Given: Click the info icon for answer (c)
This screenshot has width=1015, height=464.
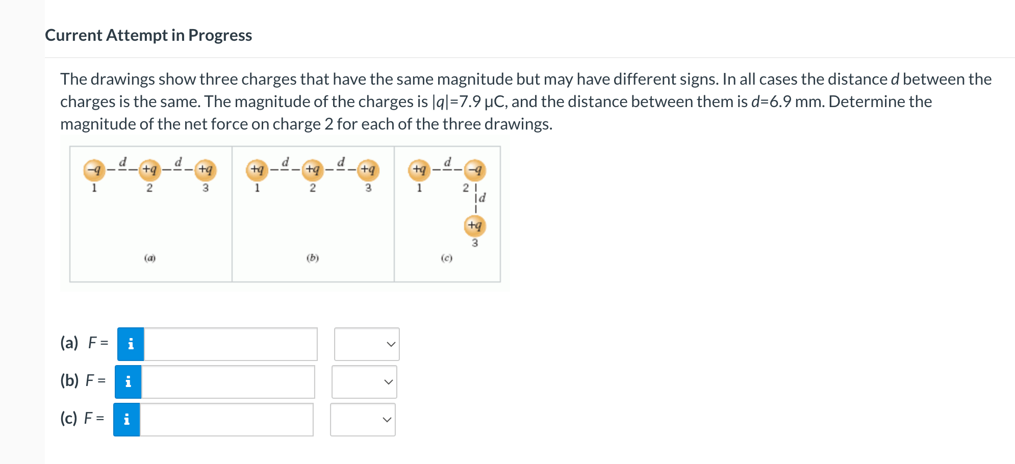Looking at the screenshot, I should pos(126,420).
